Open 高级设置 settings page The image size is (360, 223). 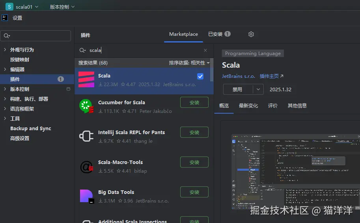(20, 138)
